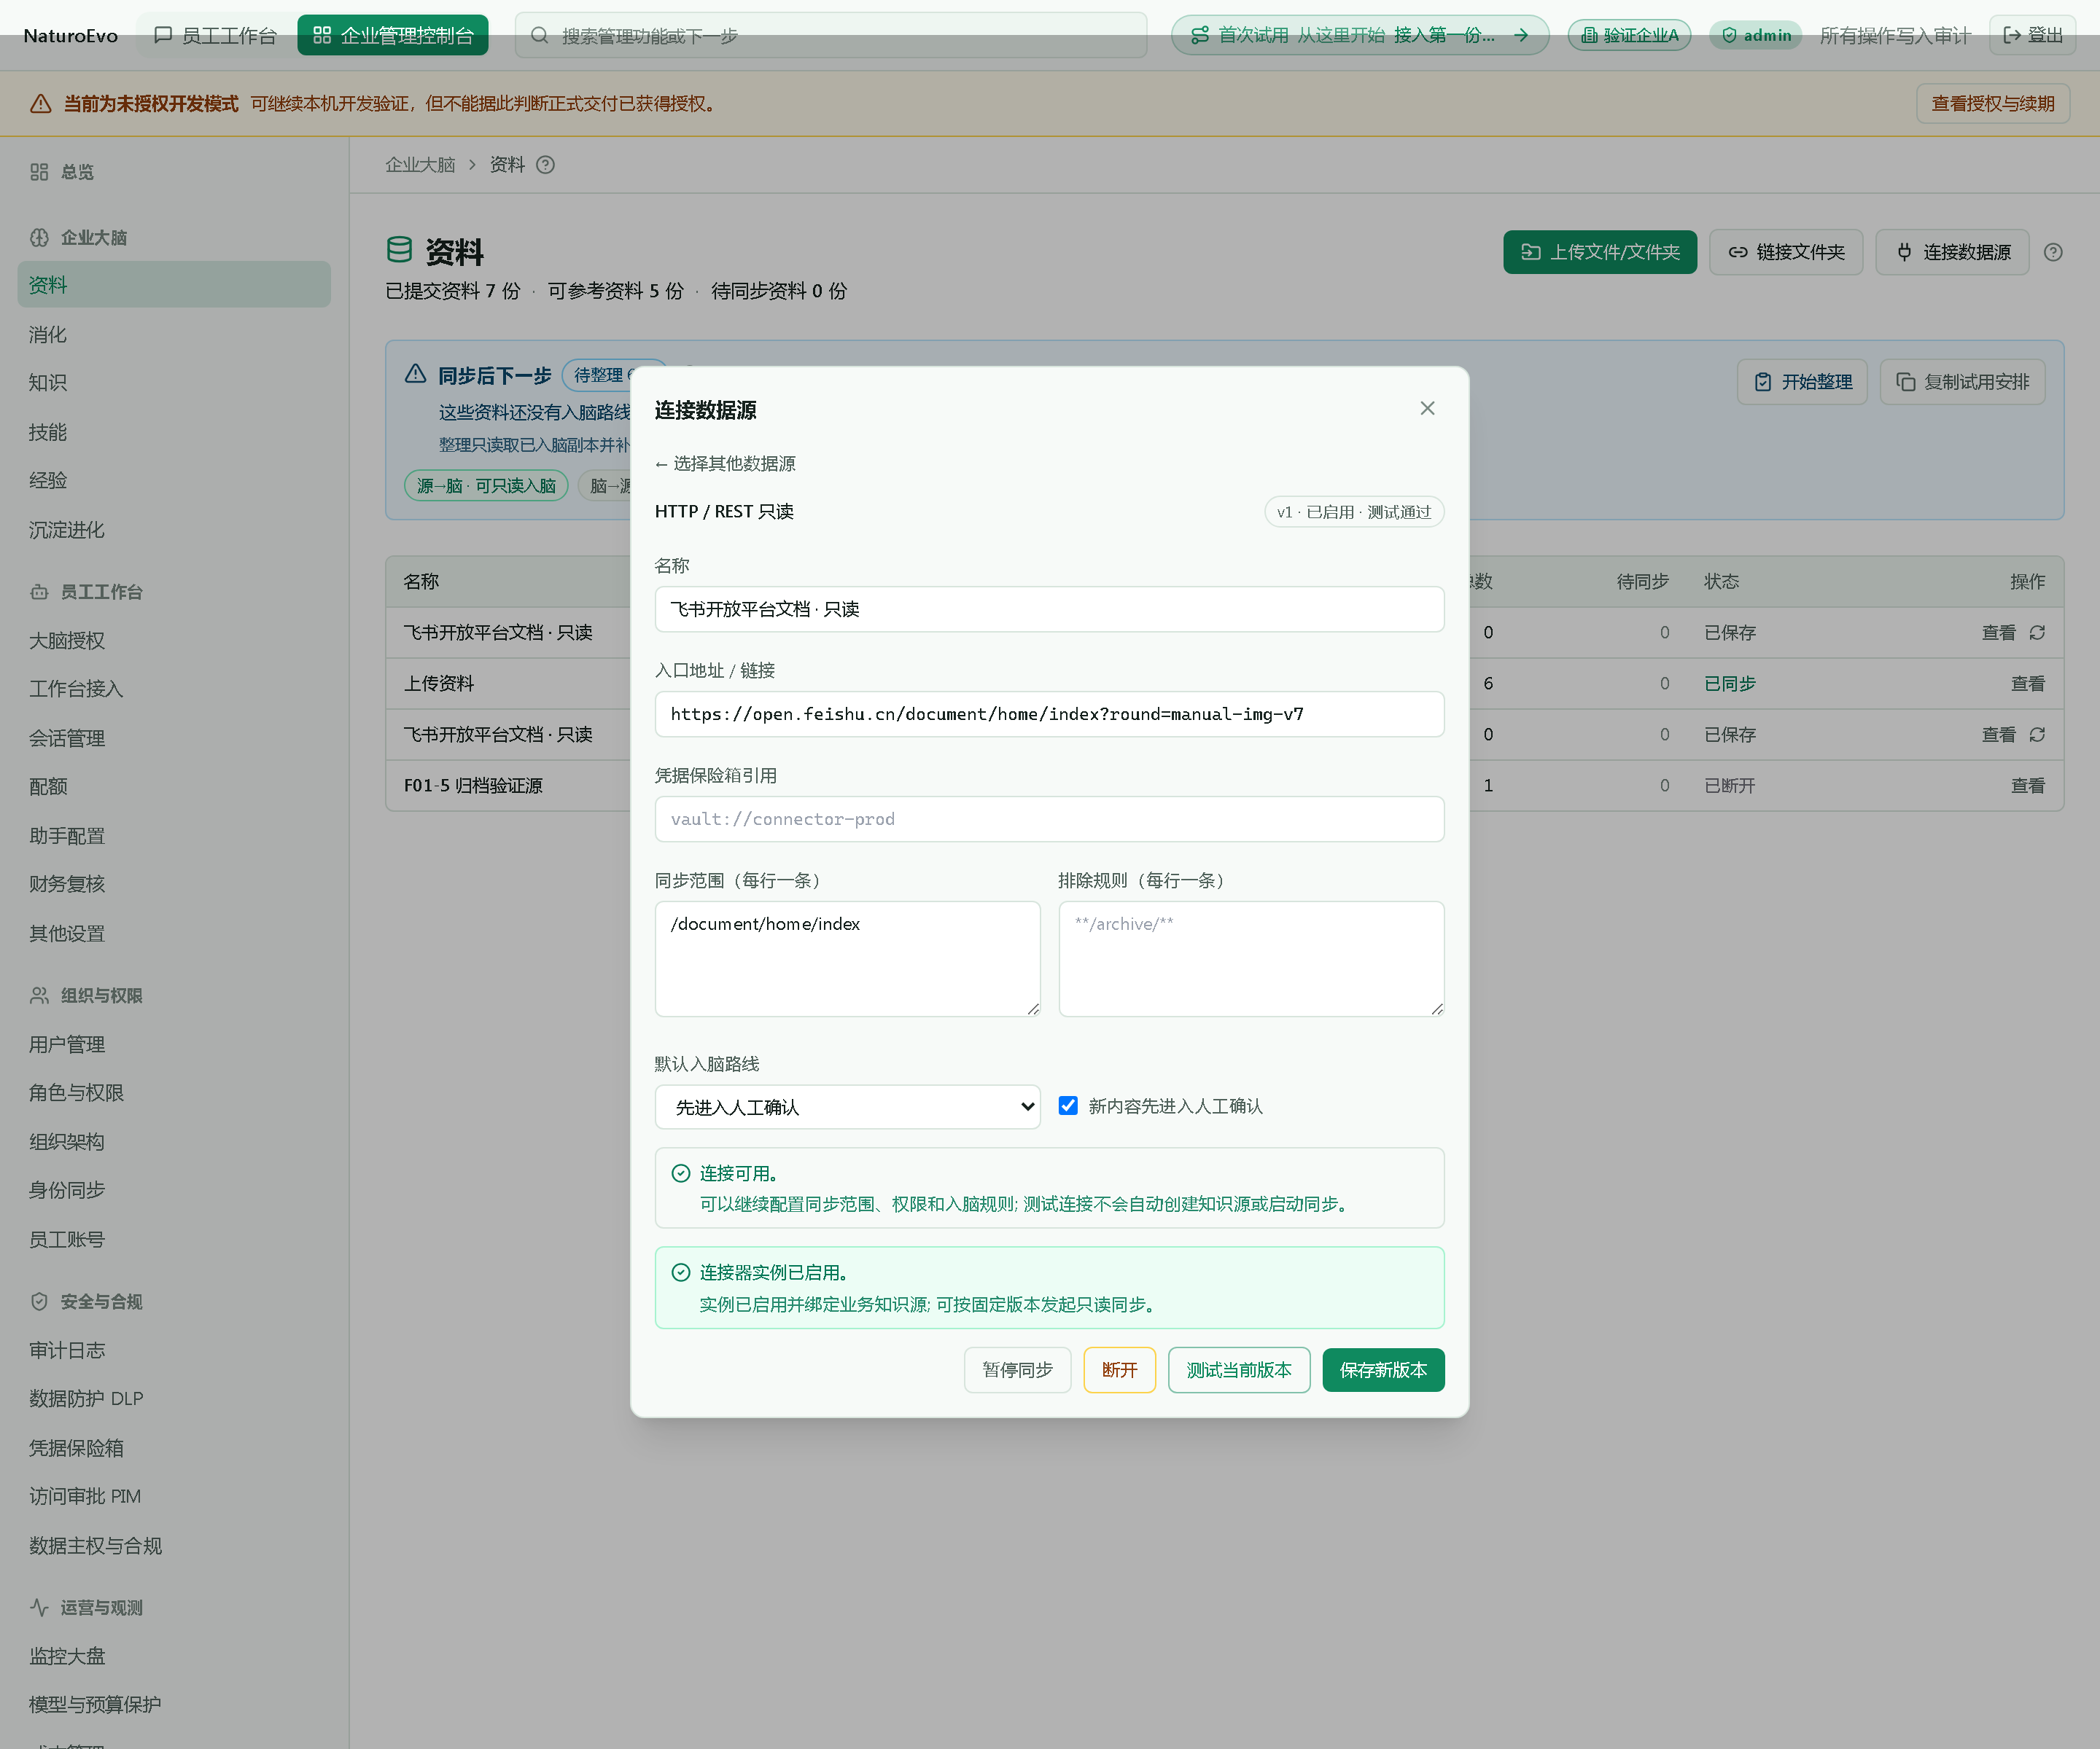Image resolution: width=2100 pixels, height=1749 pixels.
Task: Switch to 企业管理控制台 top tab
Action: click(393, 36)
